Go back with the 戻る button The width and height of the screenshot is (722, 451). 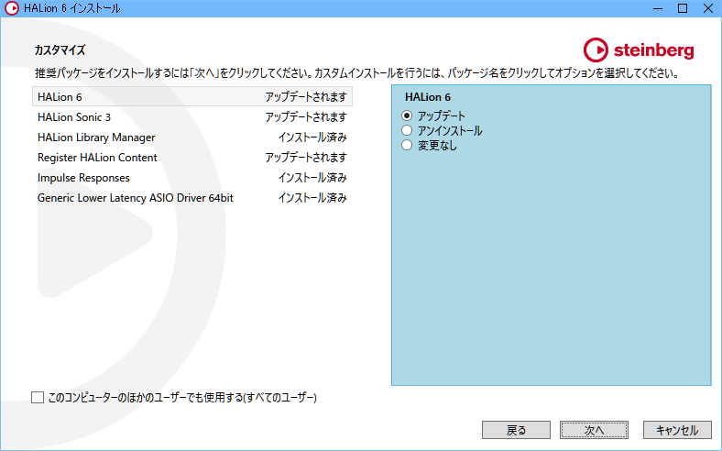516,430
